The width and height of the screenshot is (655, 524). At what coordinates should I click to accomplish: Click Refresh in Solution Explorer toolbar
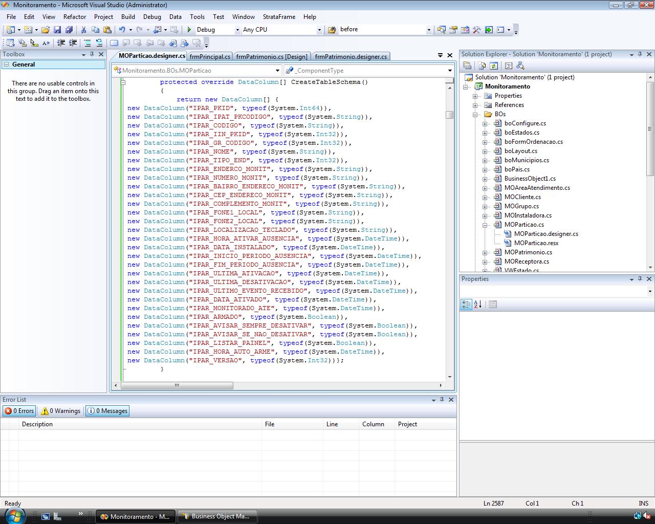(494, 65)
